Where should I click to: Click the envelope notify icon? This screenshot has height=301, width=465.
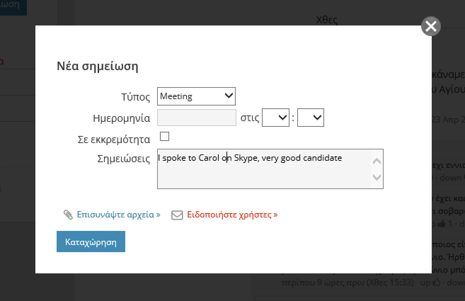[x=177, y=215]
